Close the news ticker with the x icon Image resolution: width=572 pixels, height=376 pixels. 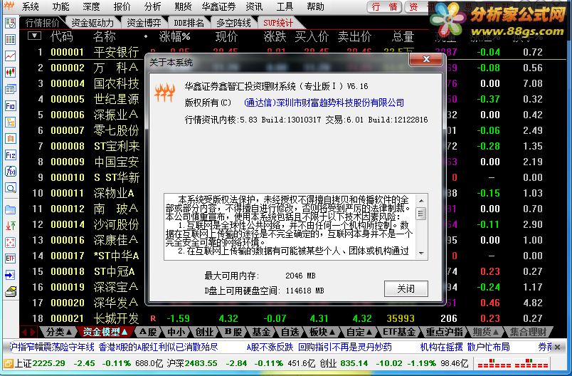(557, 348)
